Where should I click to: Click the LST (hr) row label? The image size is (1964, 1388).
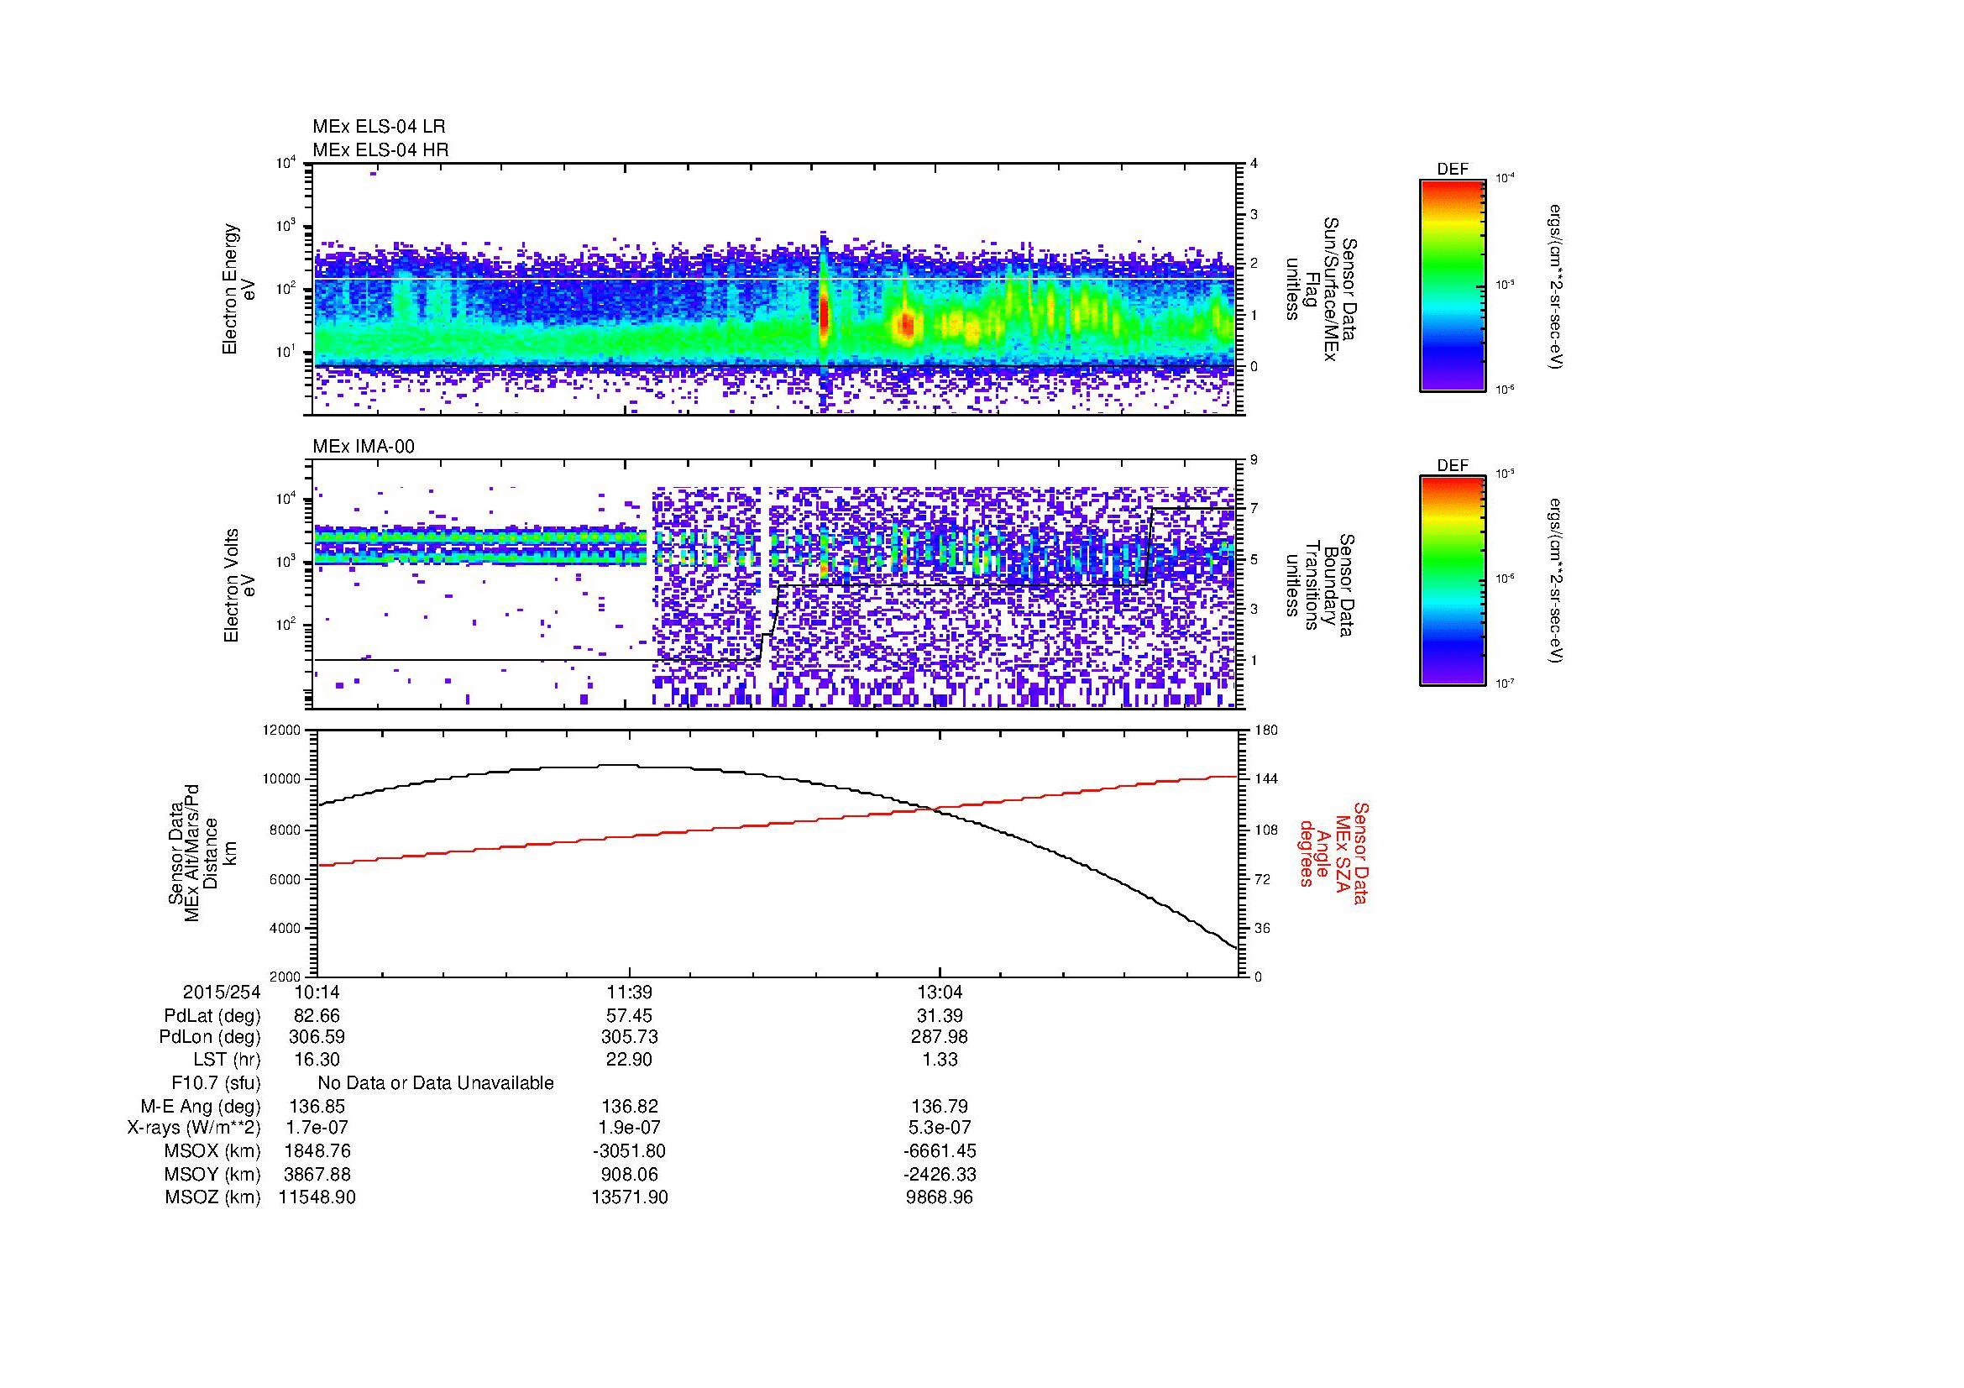click(227, 1060)
